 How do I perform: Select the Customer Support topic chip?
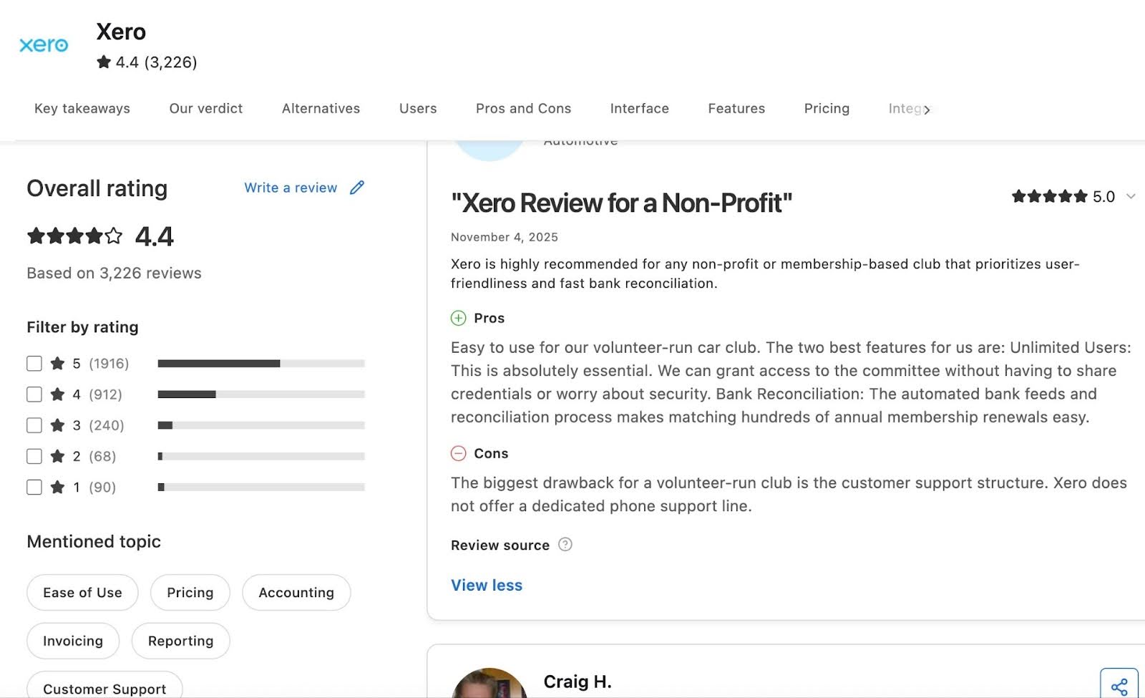[x=104, y=687]
